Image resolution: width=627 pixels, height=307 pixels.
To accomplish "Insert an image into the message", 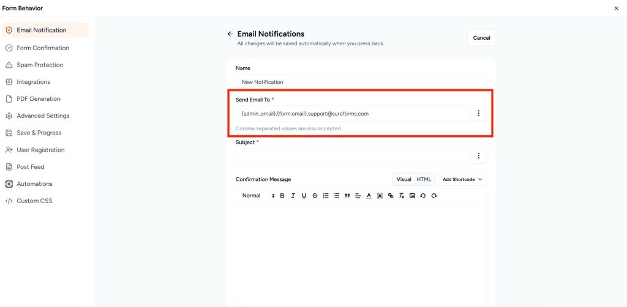I will [x=412, y=196].
